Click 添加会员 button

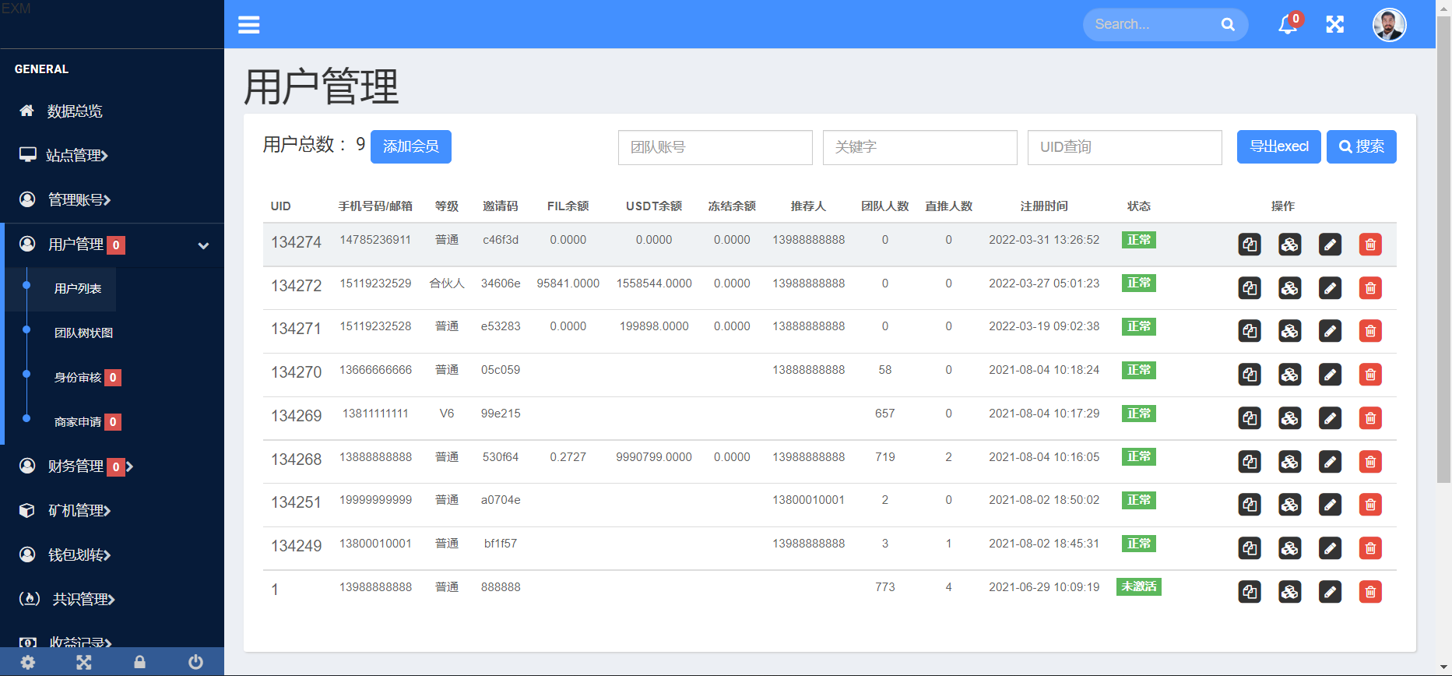pos(411,146)
